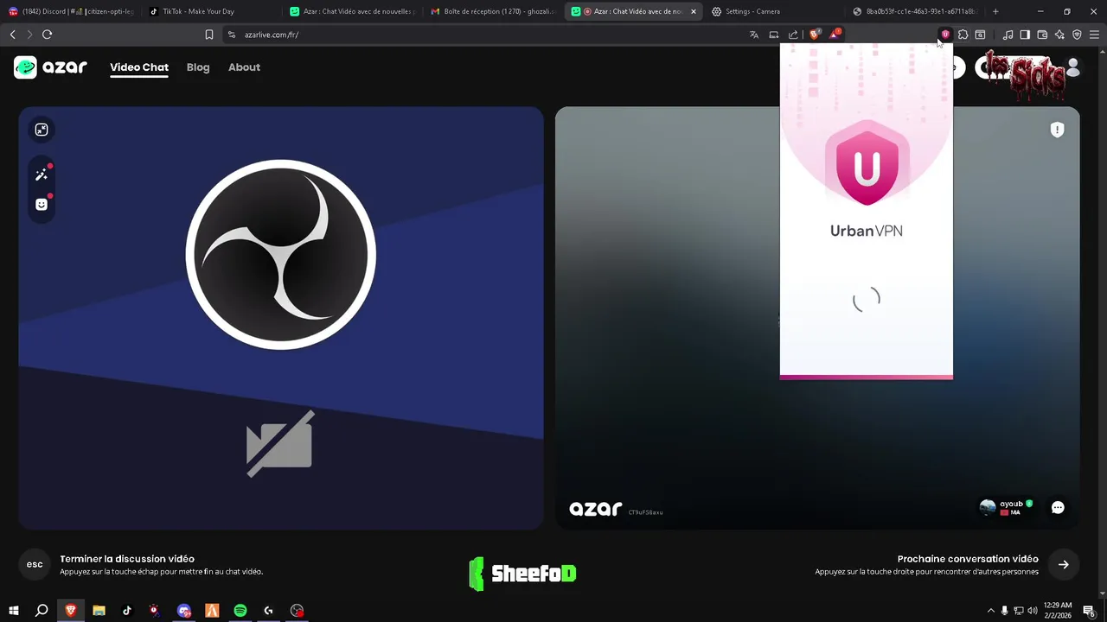Click the next conversation arrow button

click(x=1064, y=564)
